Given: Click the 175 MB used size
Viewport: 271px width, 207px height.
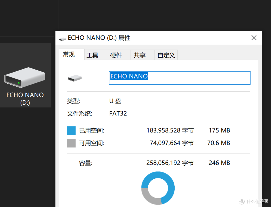Looking at the screenshot, I should click(x=219, y=130).
